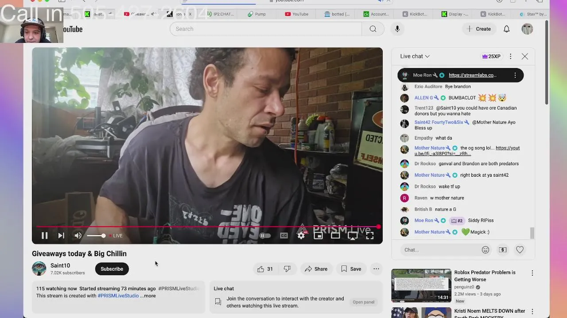This screenshot has height=318, width=567.
Task: Click the YouTube search magnifier button
Action: click(373, 29)
